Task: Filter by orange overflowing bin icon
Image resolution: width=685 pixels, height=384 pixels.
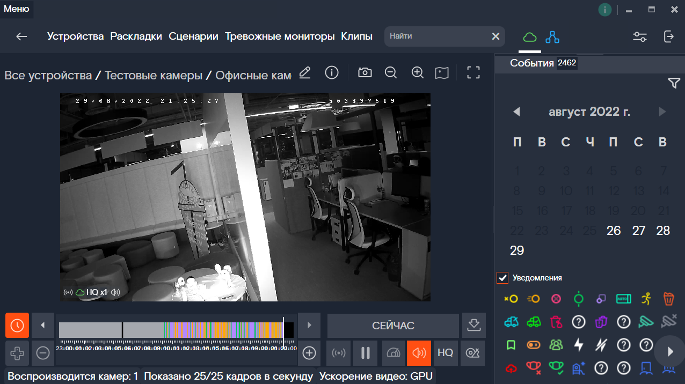Action: (668, 299)
